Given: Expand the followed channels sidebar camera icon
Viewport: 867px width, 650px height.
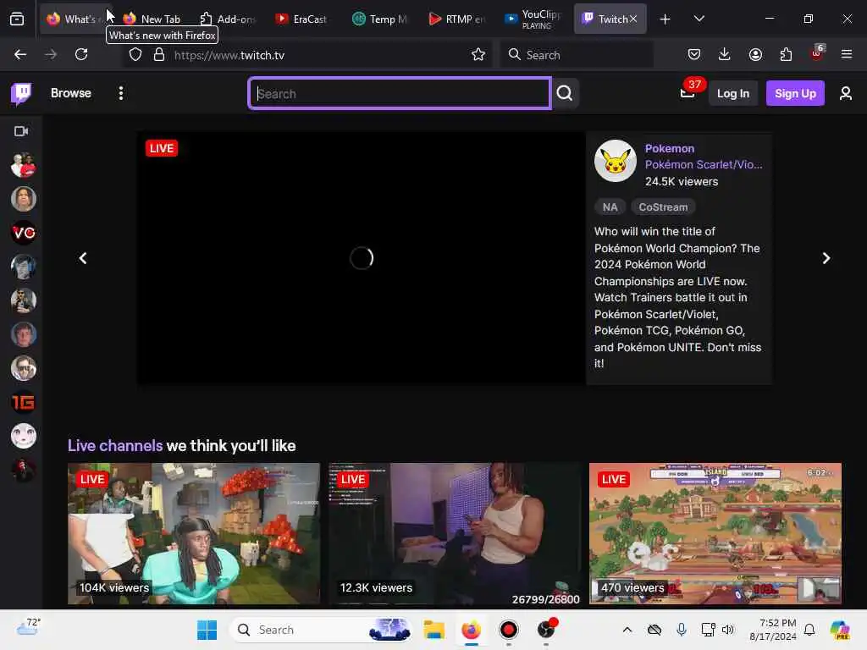Looking at the screenshot, I should click(x=21, y=131).
